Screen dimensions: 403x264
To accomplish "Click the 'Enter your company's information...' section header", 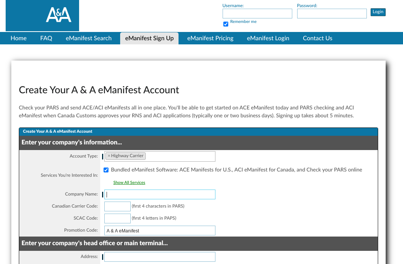I will 198,143.
